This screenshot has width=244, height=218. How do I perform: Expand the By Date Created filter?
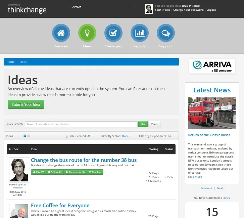tap(79, 136)
